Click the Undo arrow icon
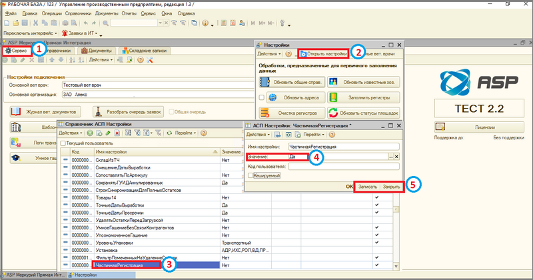The width and height of the screenshot is (533, 280). coord(86,23)
